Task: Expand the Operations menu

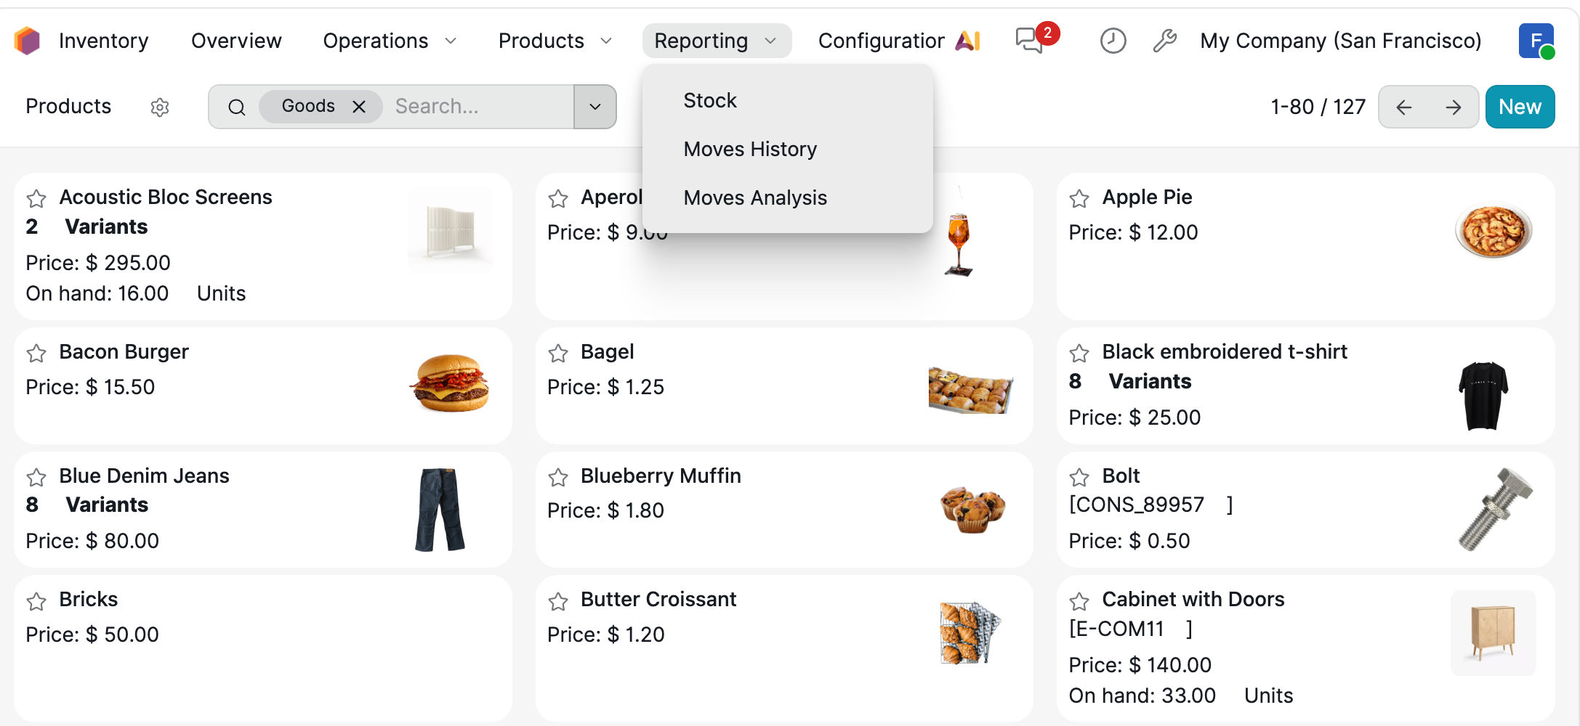Action: (390, 41)
